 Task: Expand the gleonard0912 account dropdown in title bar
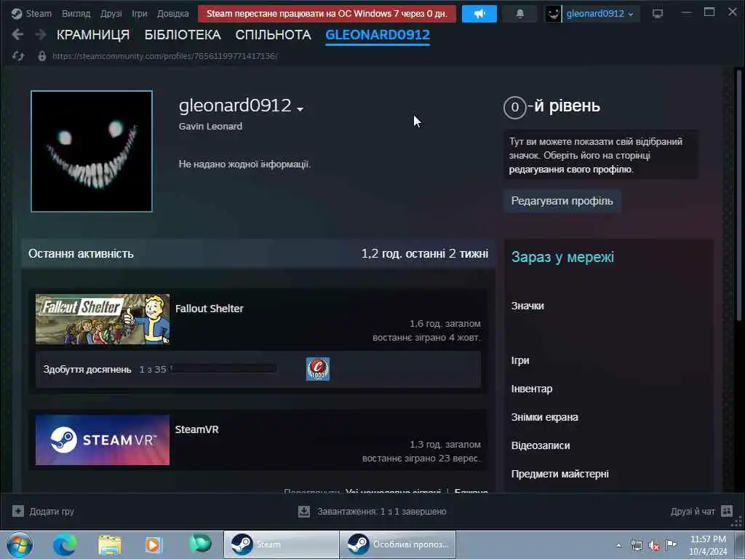pyautogui.click(x=599, y=13)
